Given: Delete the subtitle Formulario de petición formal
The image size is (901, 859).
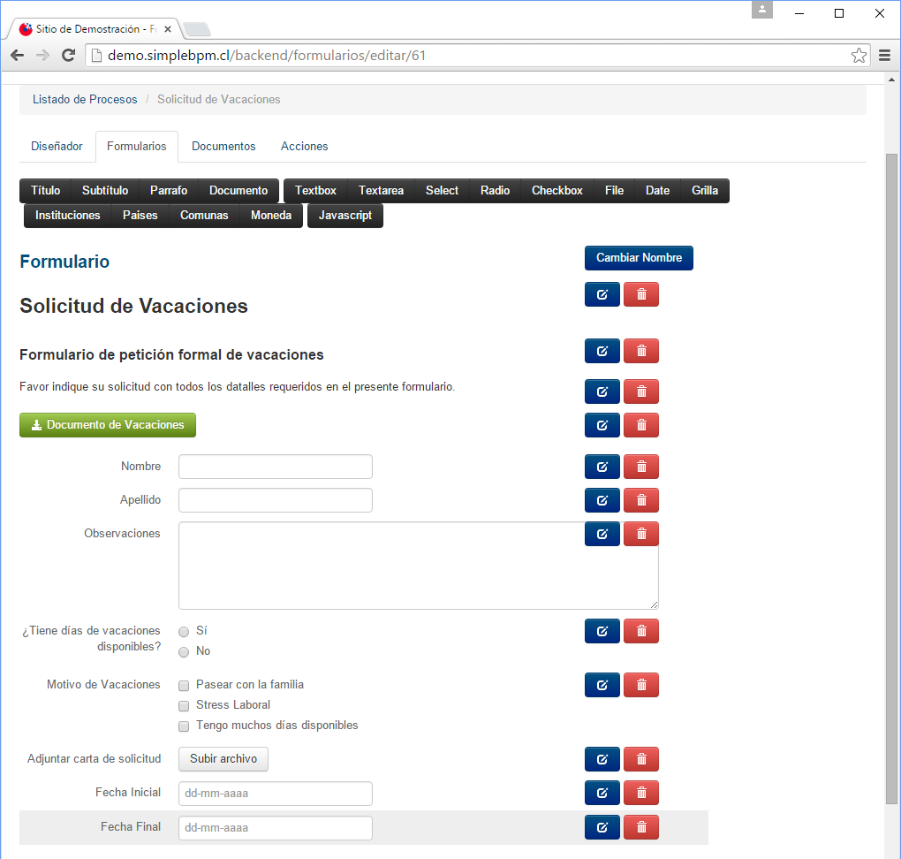Looking at the screenshot, I should 641,351.
